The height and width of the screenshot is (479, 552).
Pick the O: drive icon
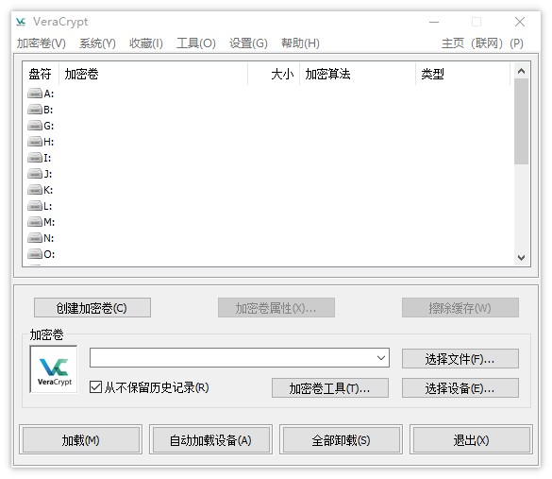(x=35, y=254)
